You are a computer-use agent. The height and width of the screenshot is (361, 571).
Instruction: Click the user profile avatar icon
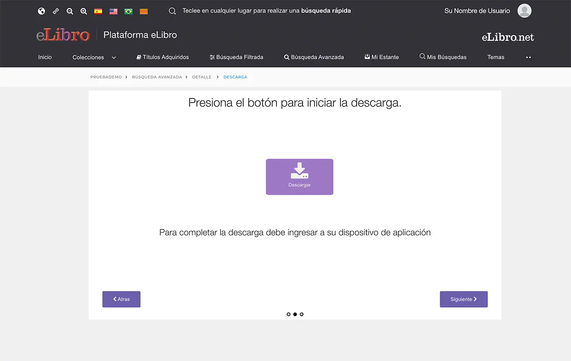(x=524, y=11)
